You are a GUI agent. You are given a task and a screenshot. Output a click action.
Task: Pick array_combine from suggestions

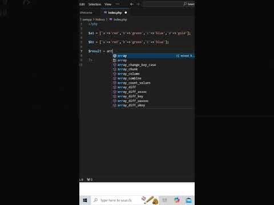point(153,79)
